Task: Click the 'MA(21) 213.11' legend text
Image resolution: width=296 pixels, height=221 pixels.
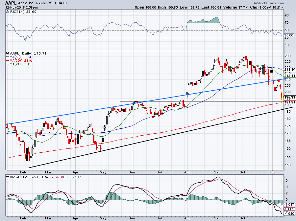Action: (x=20, y=64)
